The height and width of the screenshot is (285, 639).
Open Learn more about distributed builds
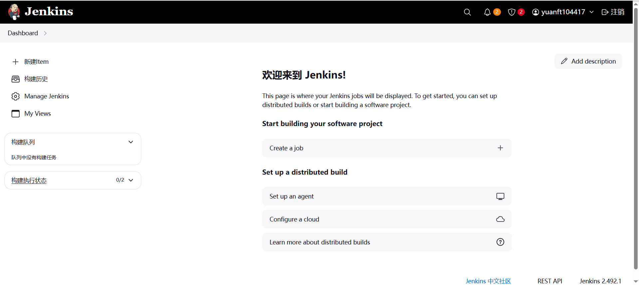[x=387, y=242]
